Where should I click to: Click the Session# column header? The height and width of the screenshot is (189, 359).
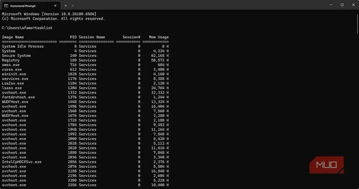[132, 37]
